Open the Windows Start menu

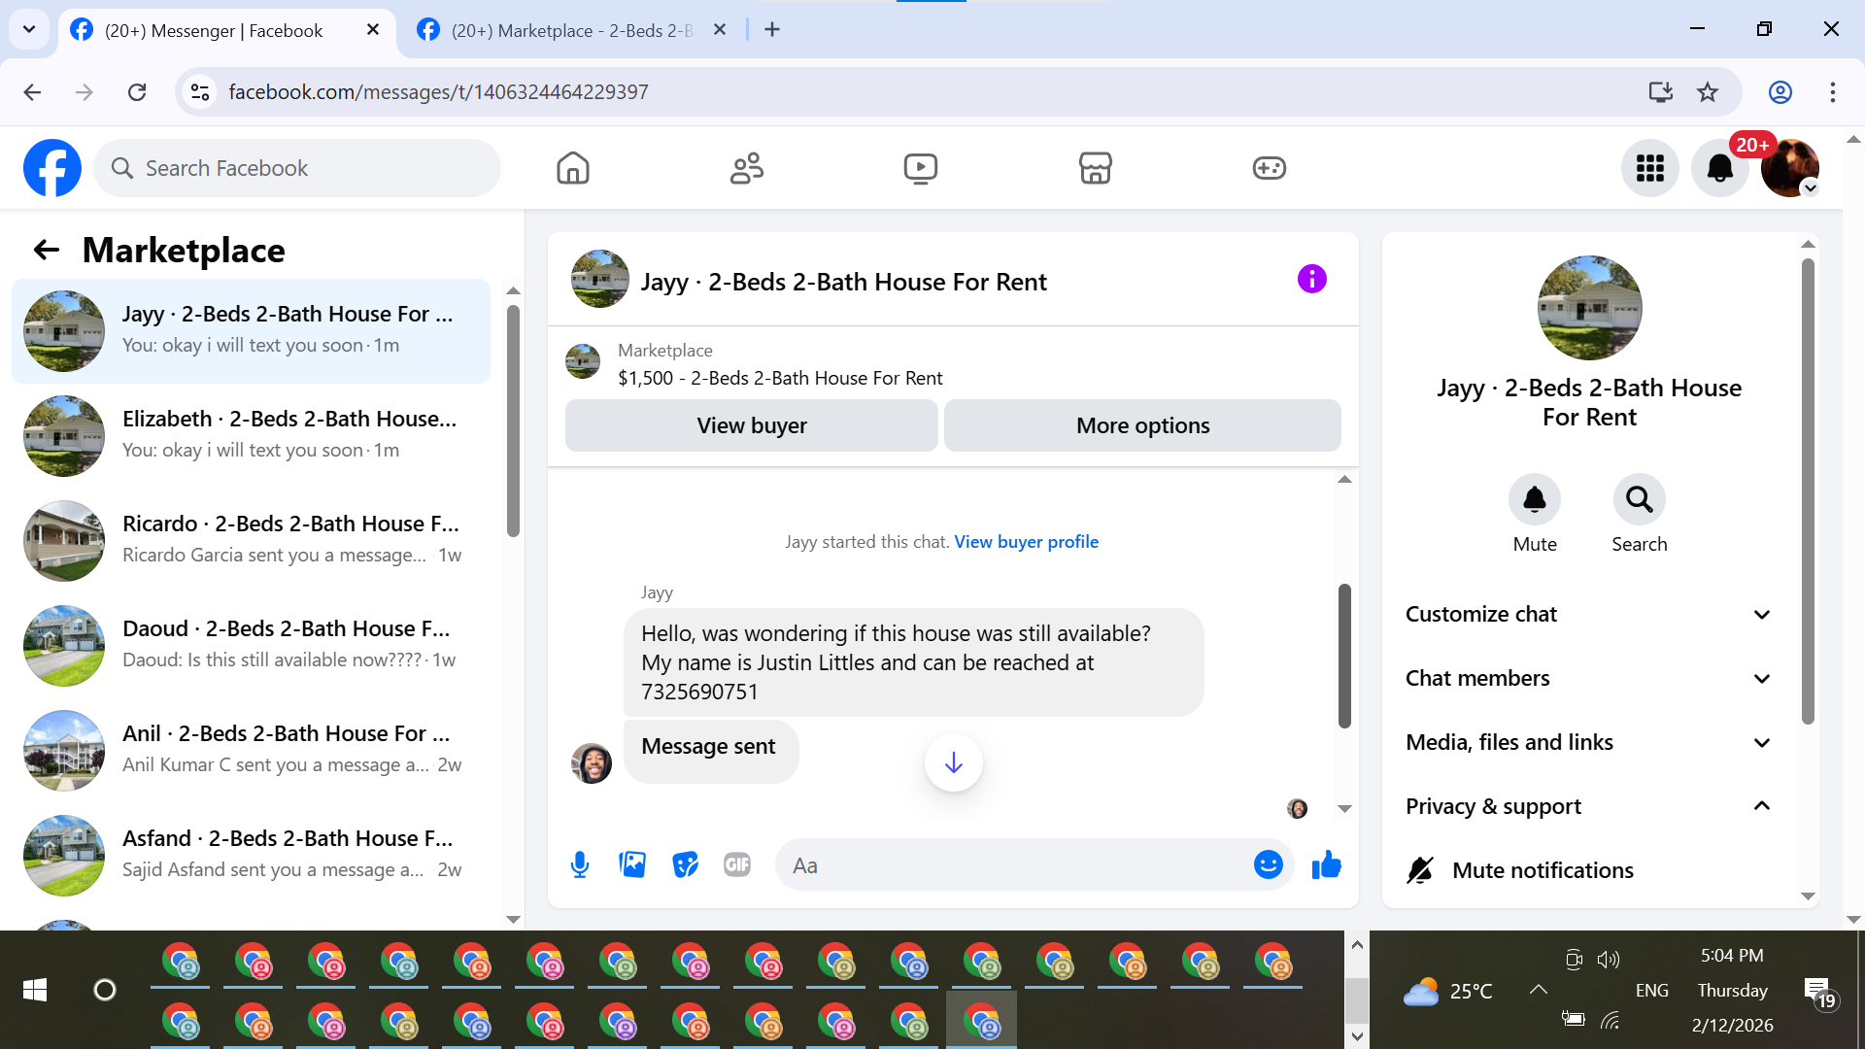click(x=35, y=990)
